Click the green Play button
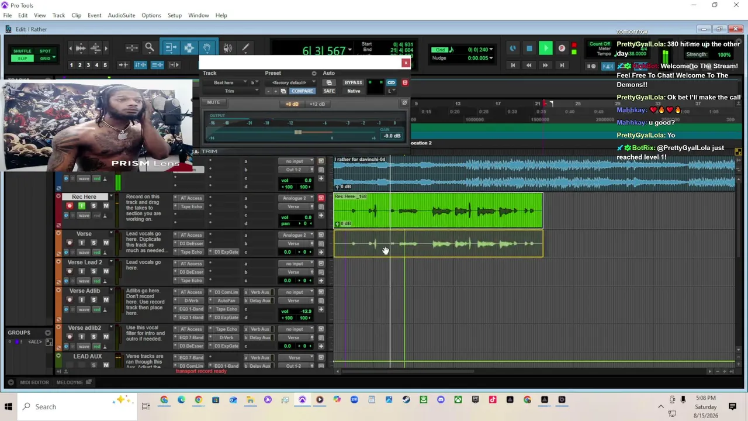This screenshot has height=421, width=748. [545, 49]
